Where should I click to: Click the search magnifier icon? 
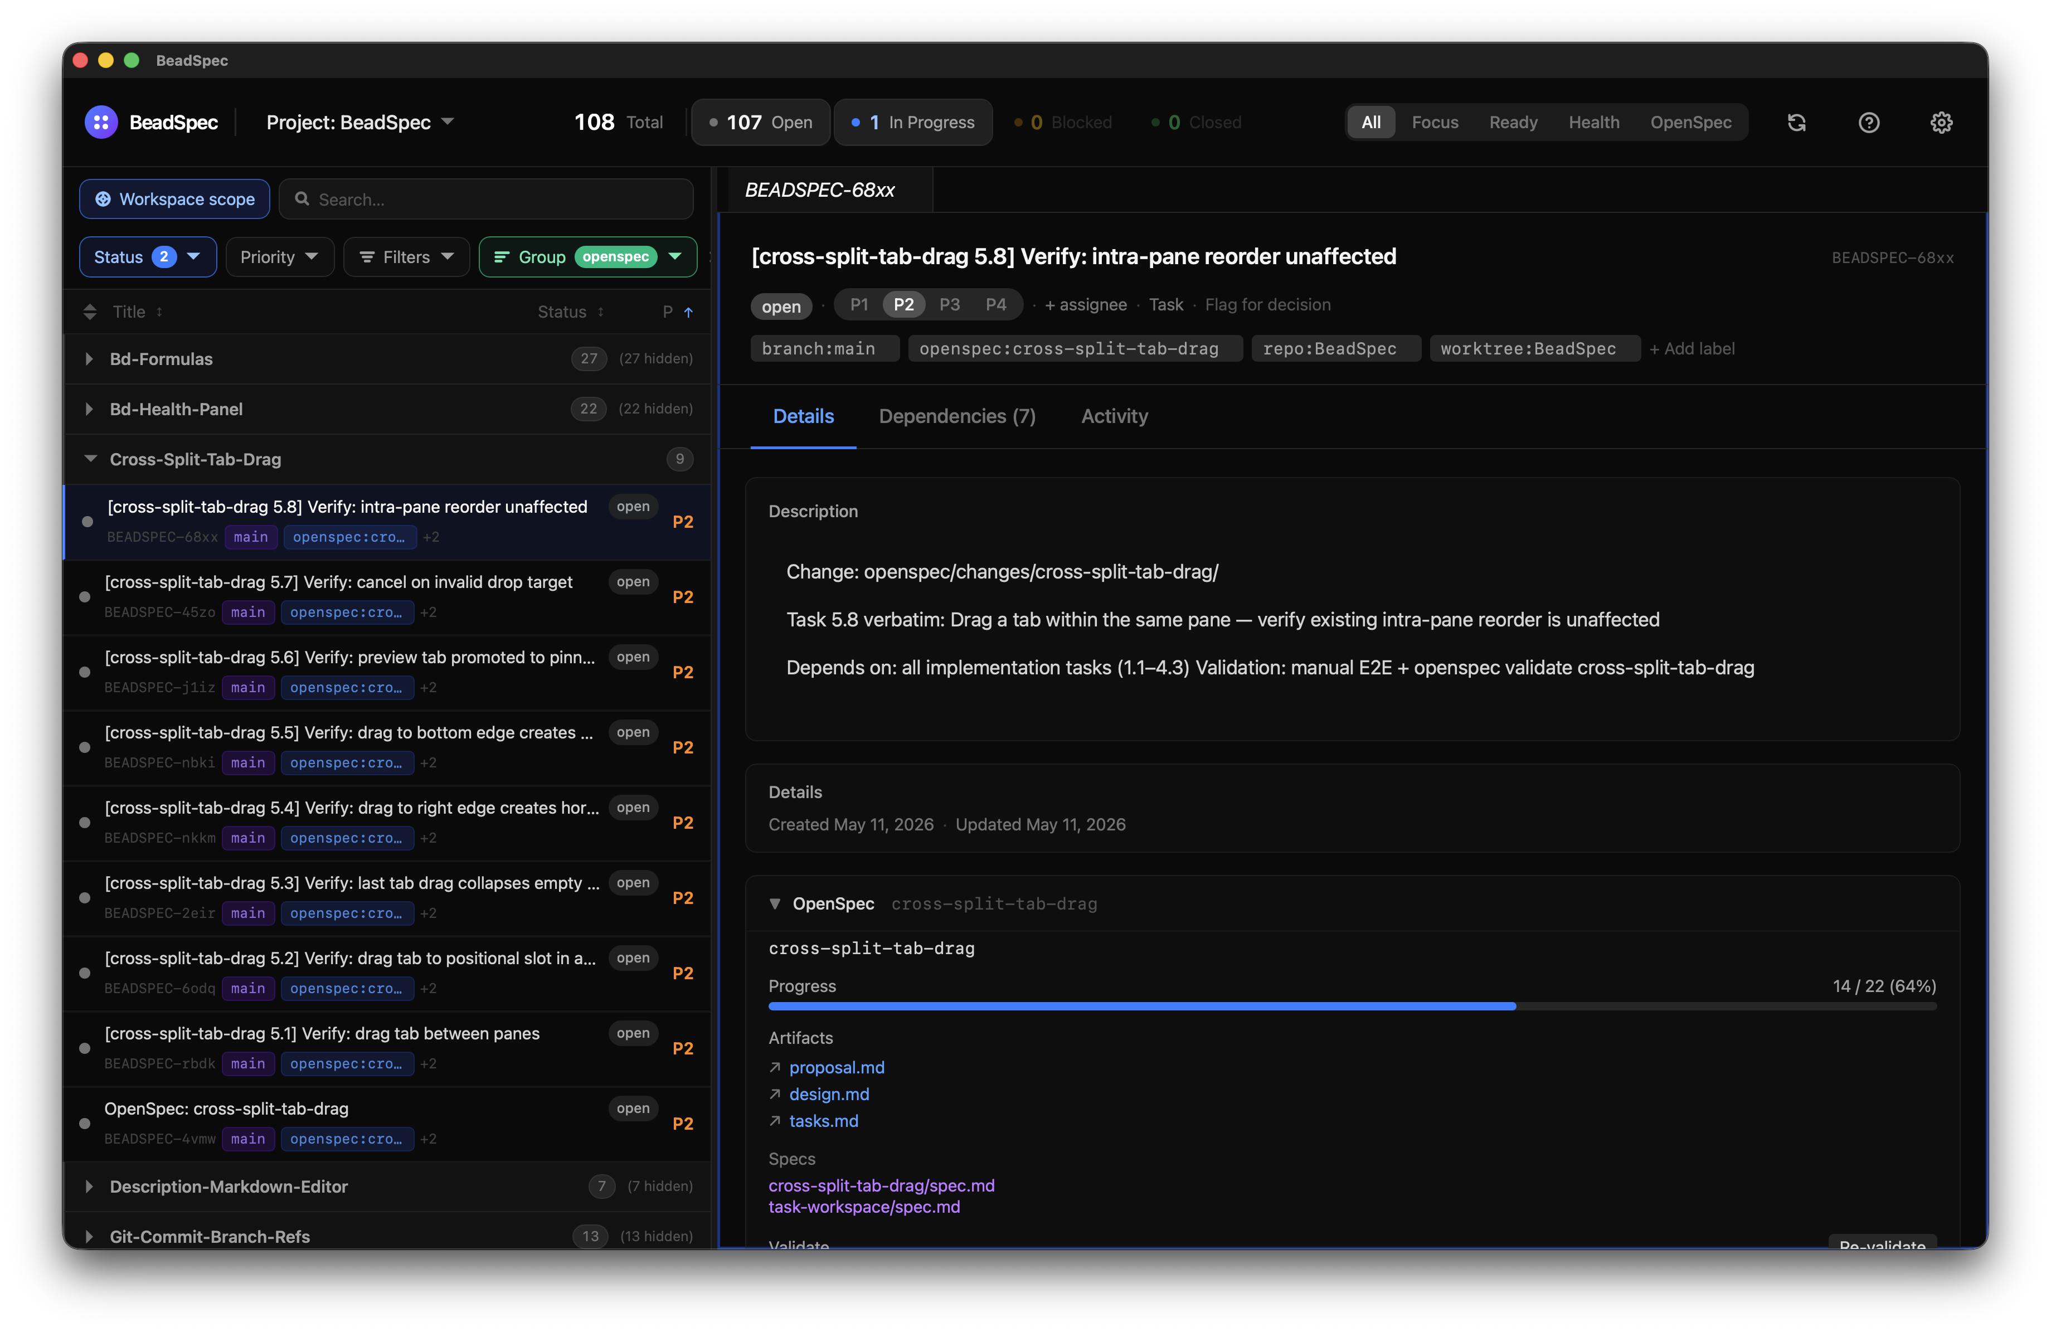pyautogui.click(x=303, y=199)
